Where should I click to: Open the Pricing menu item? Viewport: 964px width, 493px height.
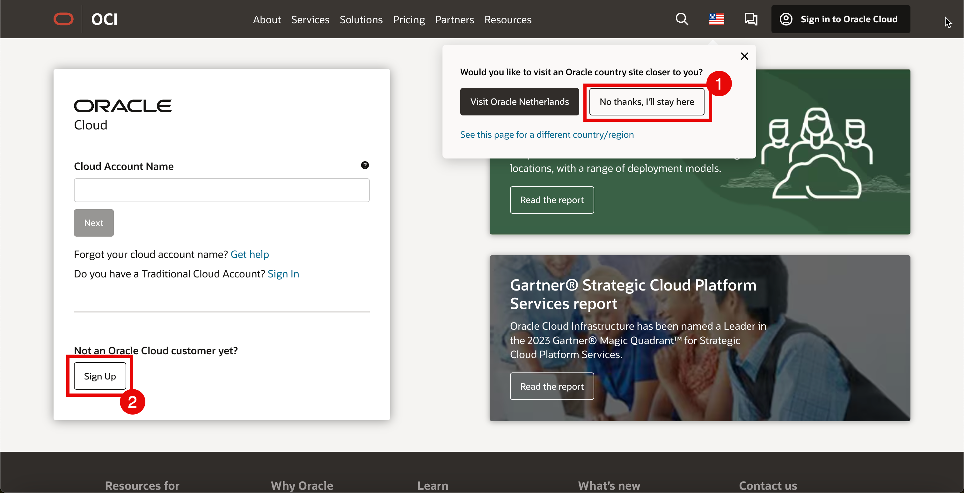[x=409, y=19]
